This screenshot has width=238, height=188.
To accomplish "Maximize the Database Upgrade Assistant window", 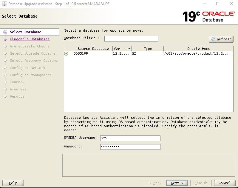I will (x=218, y=4).
